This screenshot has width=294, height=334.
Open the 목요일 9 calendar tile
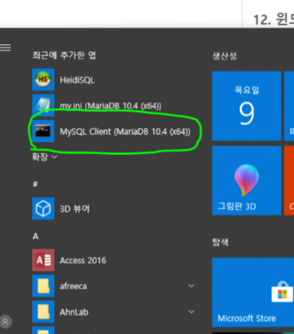tap(247, 106)
